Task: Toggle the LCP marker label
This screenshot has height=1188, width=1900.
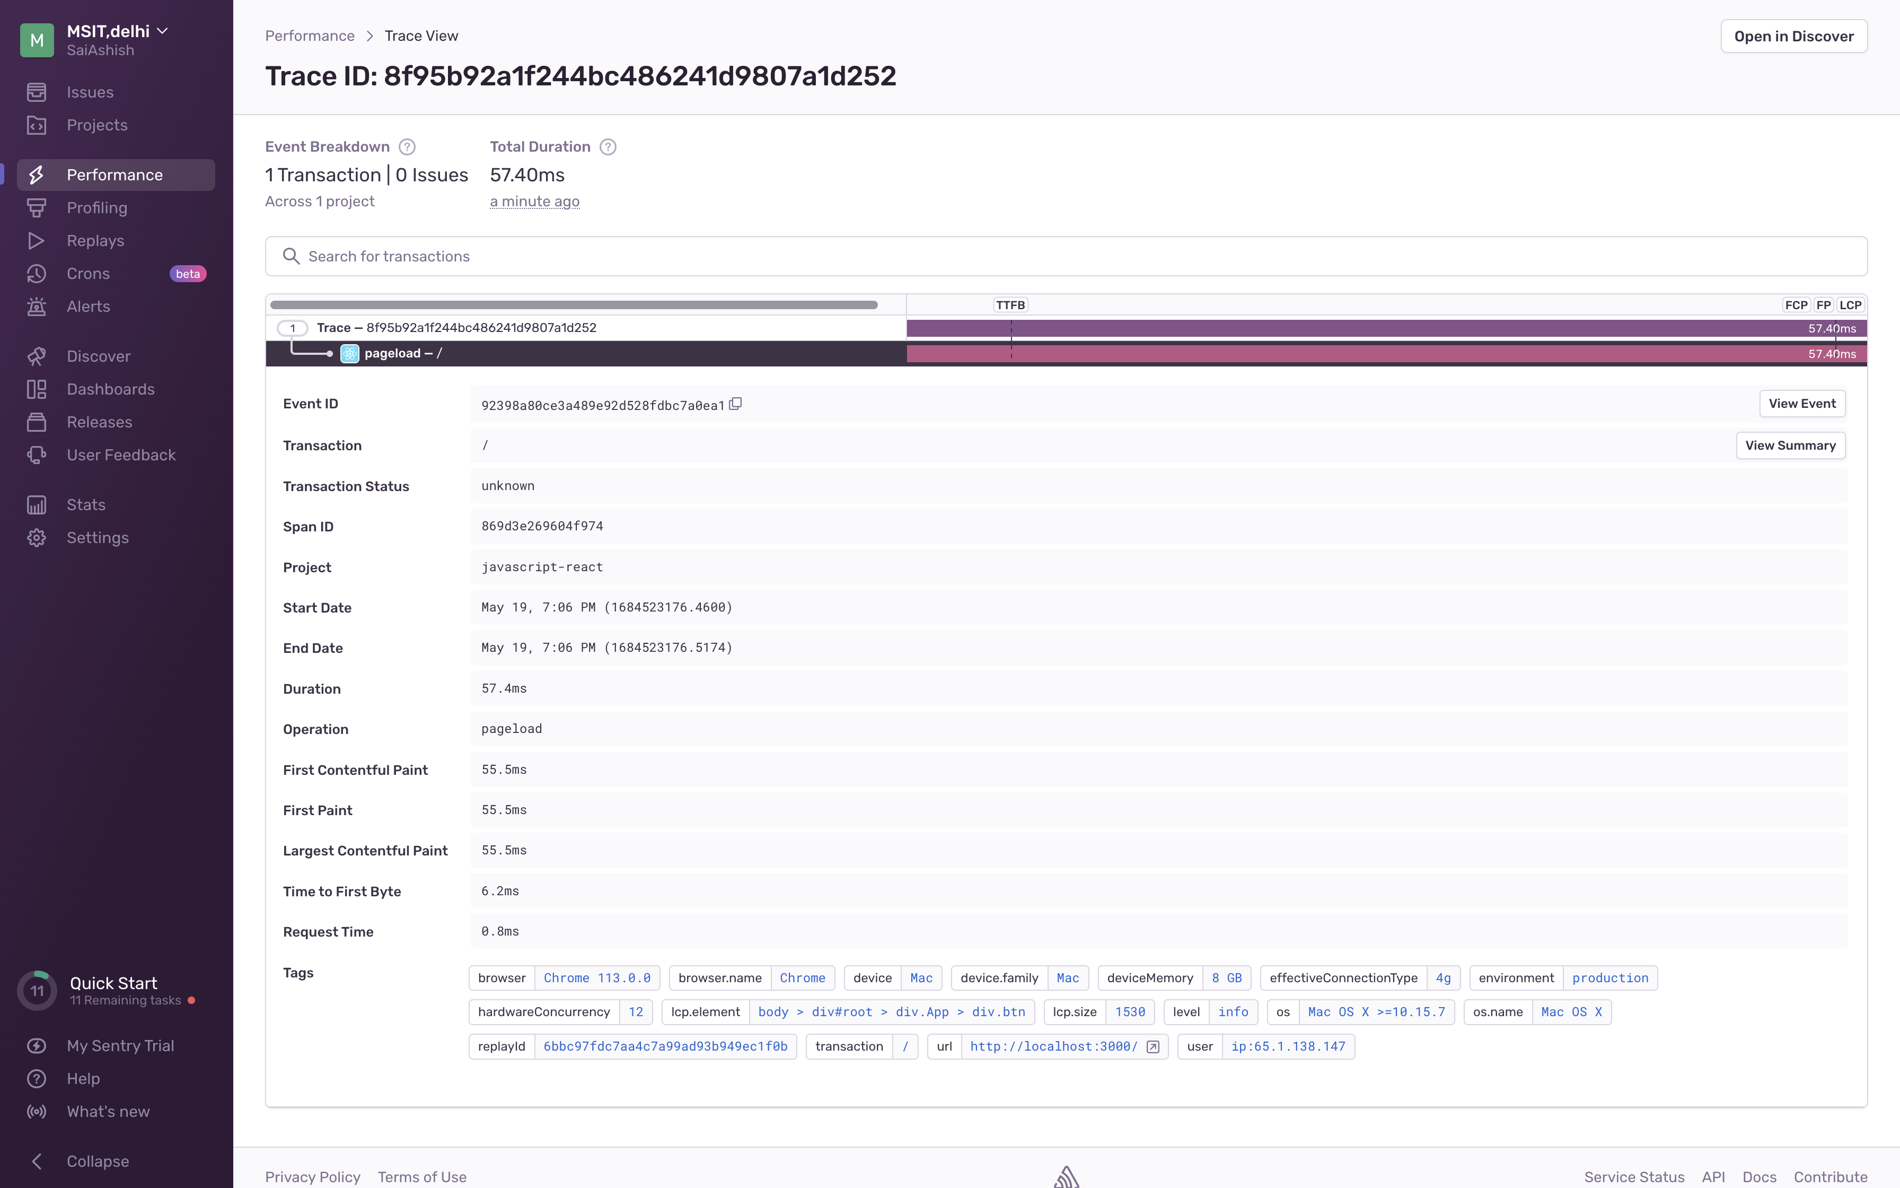Action: click(1851, 305)
